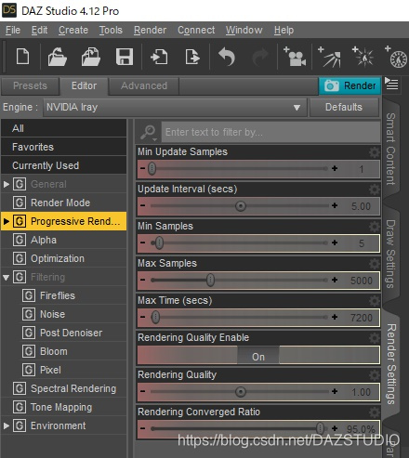Expand the General group arrow

point(7,184)
